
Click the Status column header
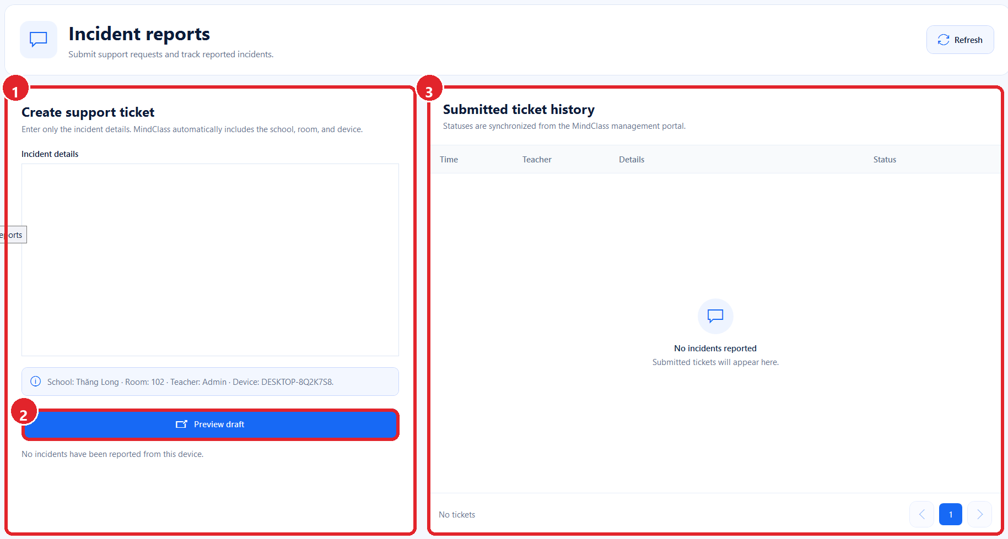(885, 160)
